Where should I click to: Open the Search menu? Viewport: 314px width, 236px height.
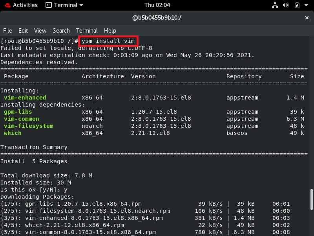coord(61,31)
